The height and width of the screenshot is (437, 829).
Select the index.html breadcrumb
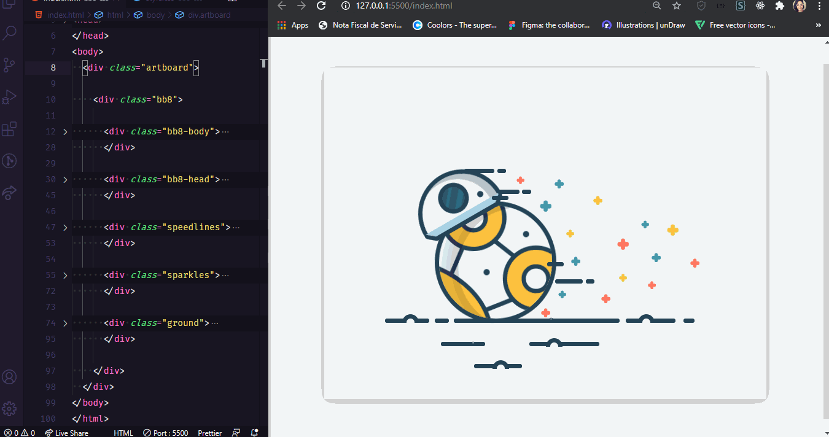pos(59,15)
